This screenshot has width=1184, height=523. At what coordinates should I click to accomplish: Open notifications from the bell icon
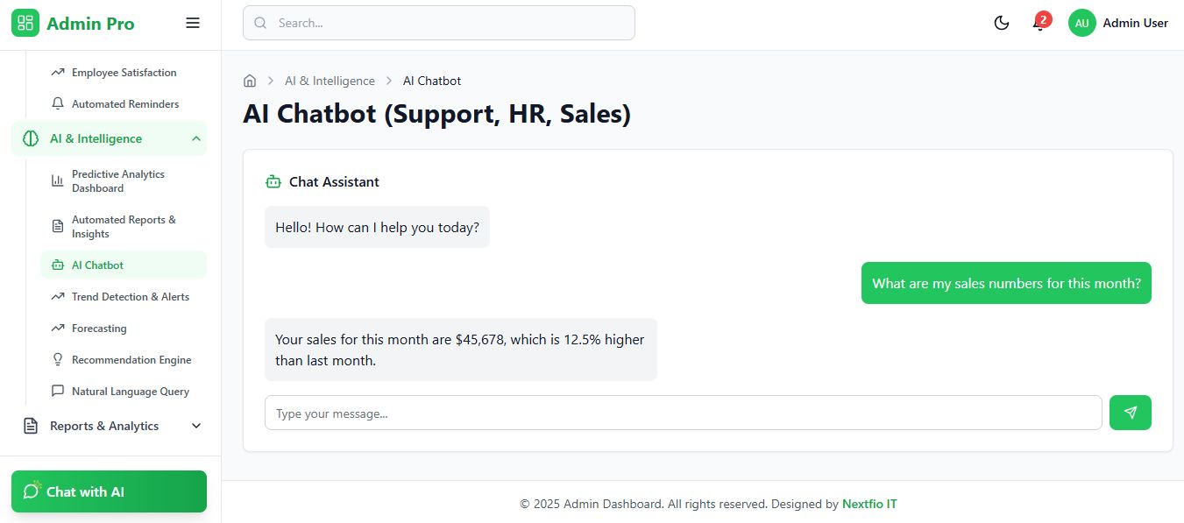coord(1039,24)
